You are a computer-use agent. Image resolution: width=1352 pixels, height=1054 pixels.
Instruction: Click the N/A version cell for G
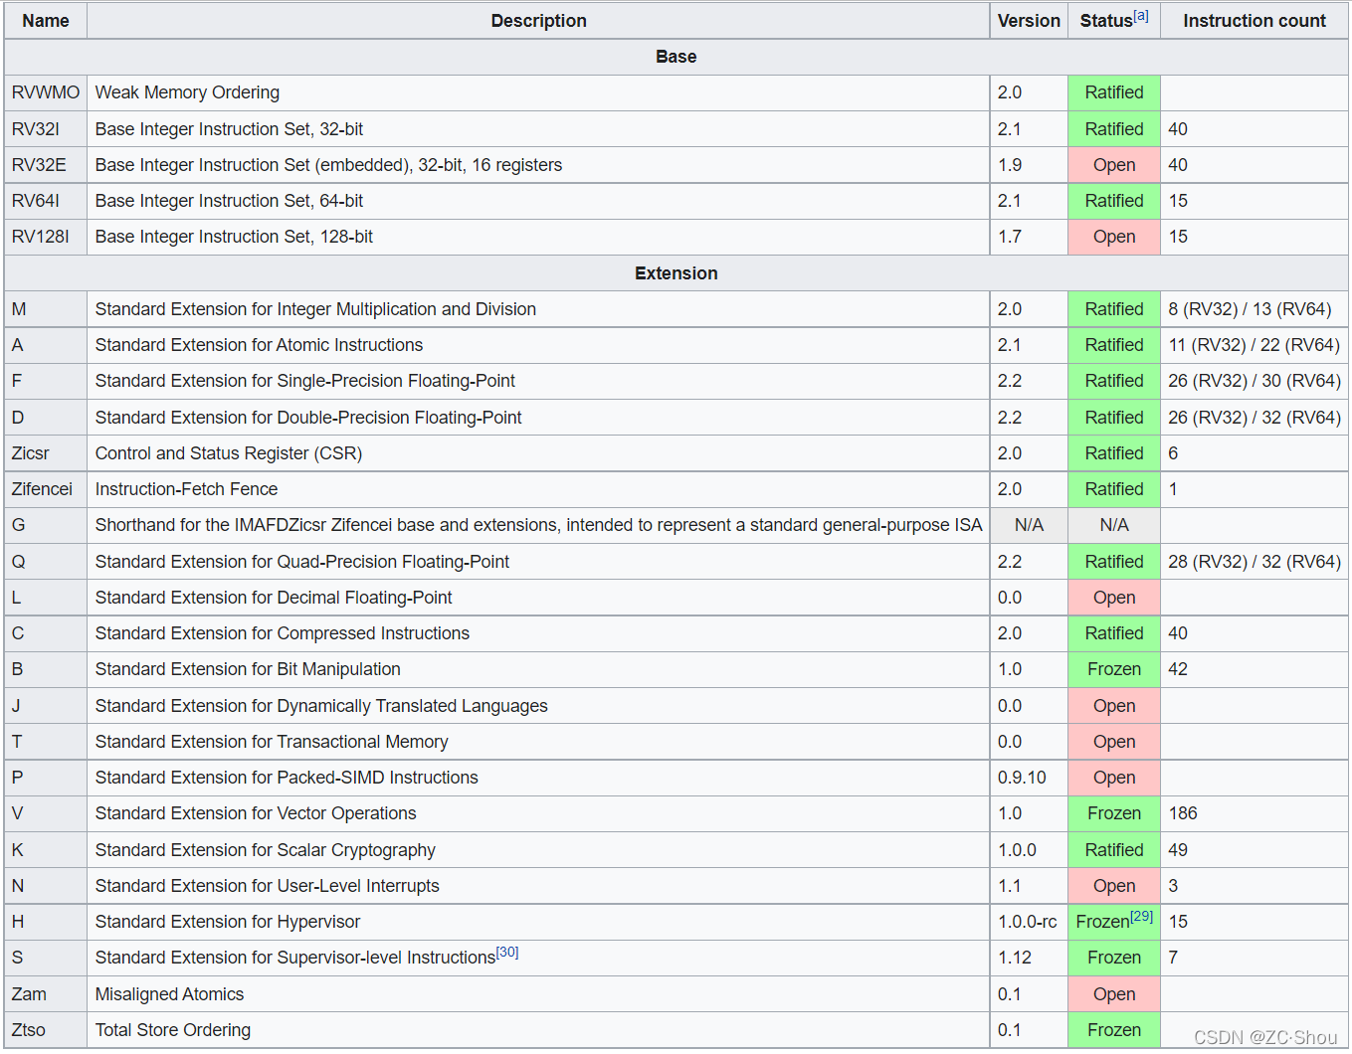pyautogui.click(x=1029, y=525)
